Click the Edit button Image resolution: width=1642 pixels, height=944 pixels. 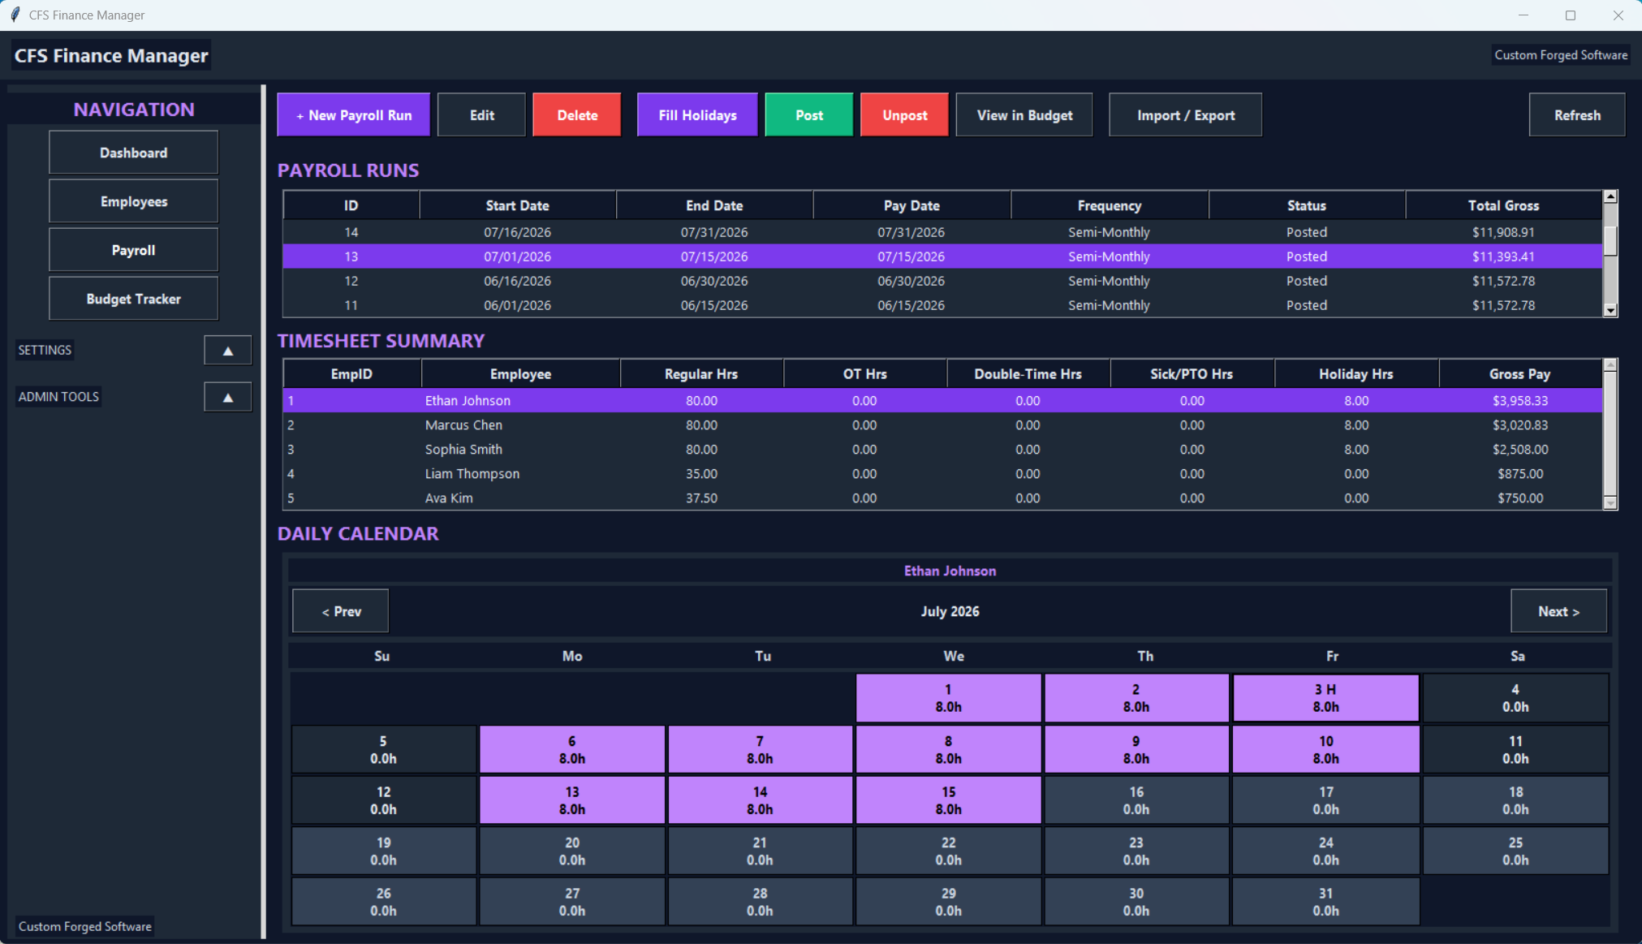[481, 115]
